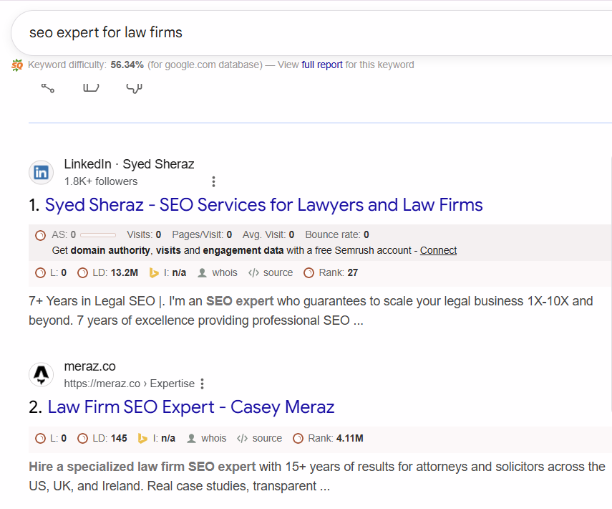Click the thumbs up icon
Screen dimensions: 612x509
coord(91,87)
